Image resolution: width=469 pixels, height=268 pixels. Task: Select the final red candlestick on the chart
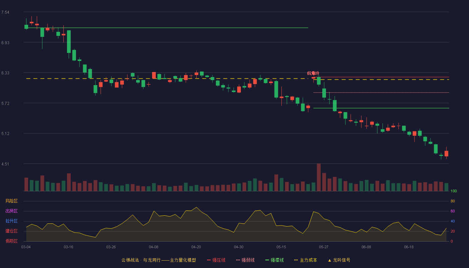(446, 153)
